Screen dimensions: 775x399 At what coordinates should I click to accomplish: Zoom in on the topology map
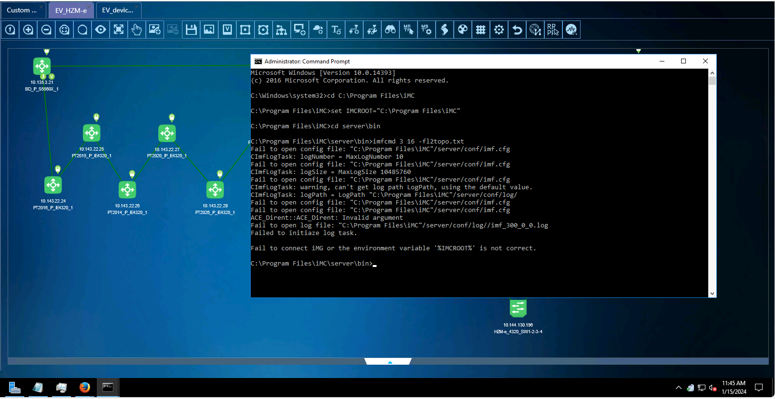click(28, 30)
